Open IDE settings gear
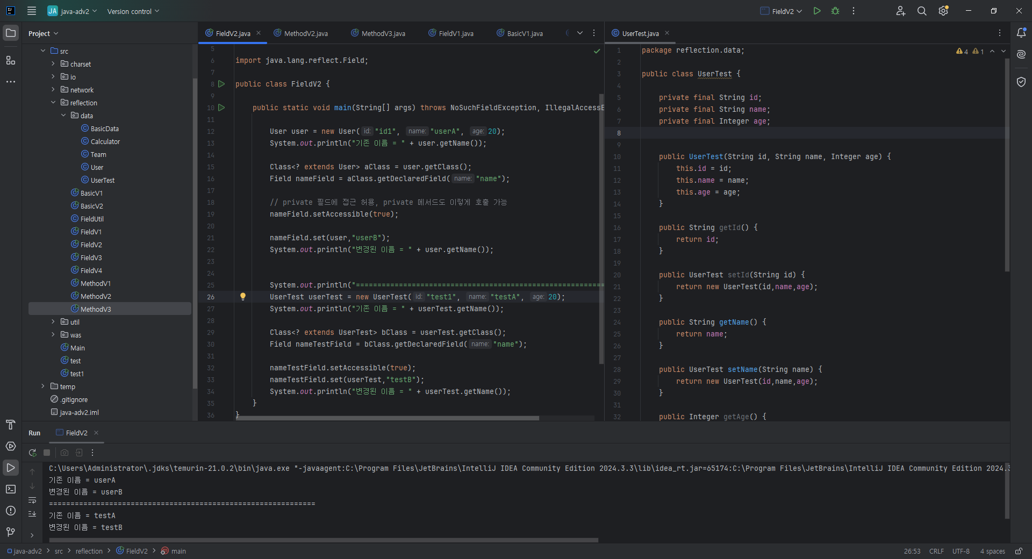 click(943, 11)
